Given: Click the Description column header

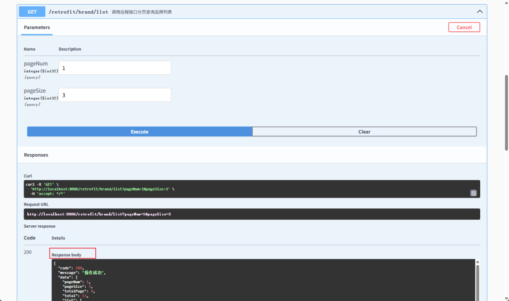Looking at the screenshot, I should 70,49.
